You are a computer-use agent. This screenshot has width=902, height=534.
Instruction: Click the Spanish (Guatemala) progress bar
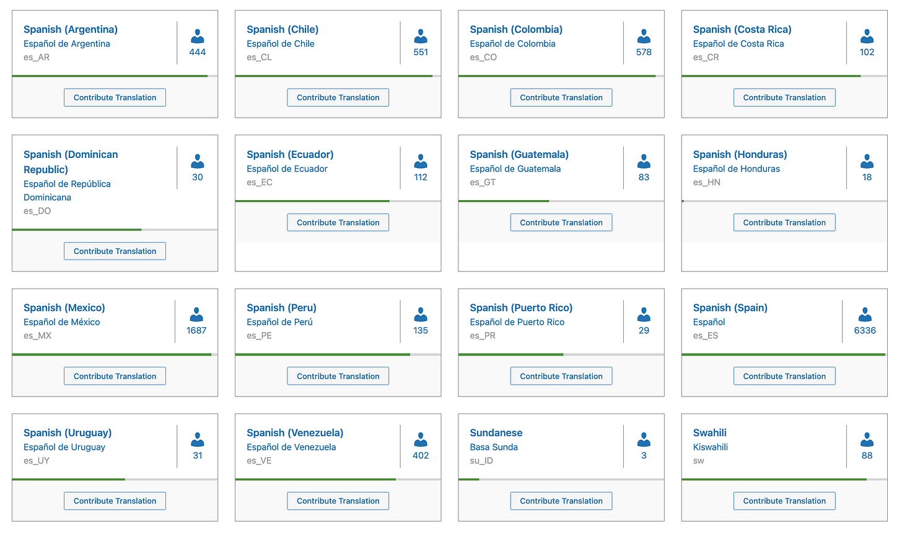click(x=561, y=201)
